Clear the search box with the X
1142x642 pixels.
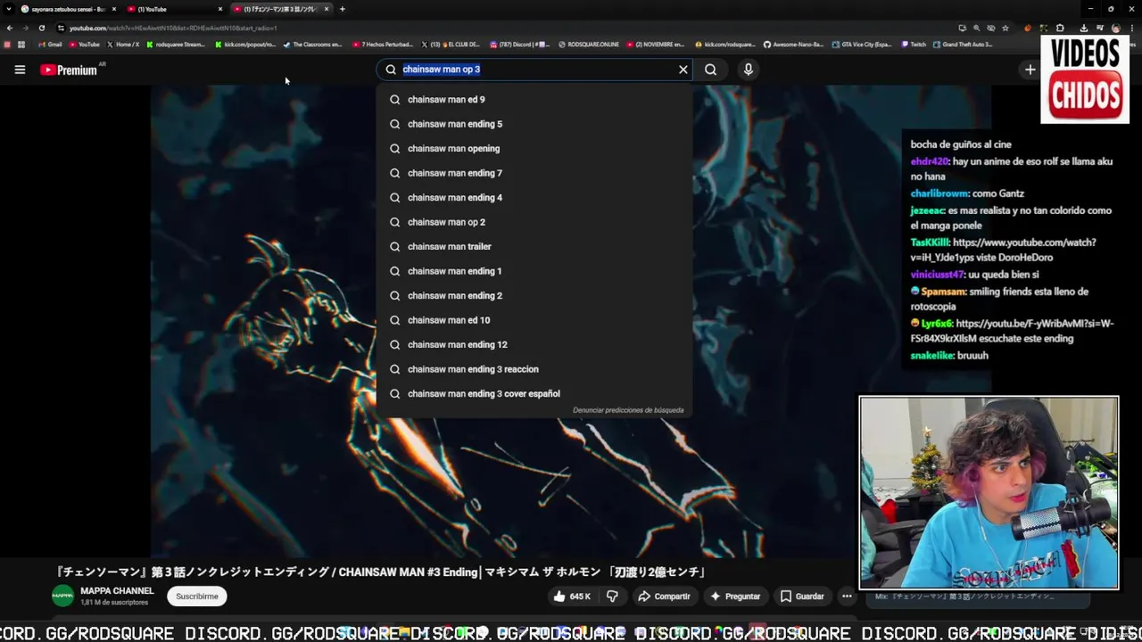tap(683, 70)
